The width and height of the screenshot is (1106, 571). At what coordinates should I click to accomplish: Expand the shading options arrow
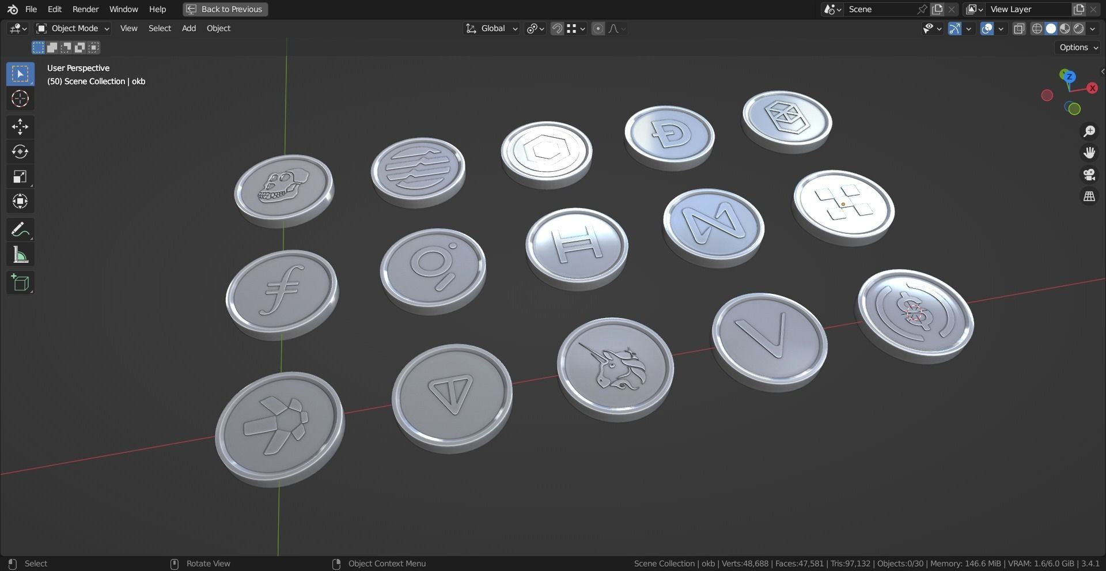coord(1093,28)
